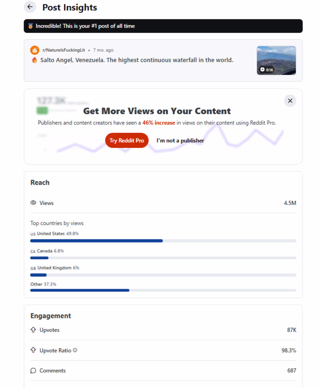The image size is (321, 388).
Task: Click the flame icon before the post title
Action: tap(34, 60)
